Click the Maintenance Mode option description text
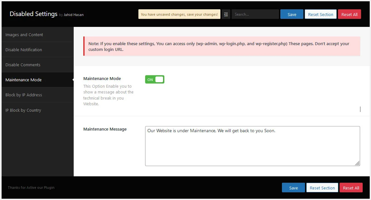The height and width of the screenshot is (200, 371). 108,95
